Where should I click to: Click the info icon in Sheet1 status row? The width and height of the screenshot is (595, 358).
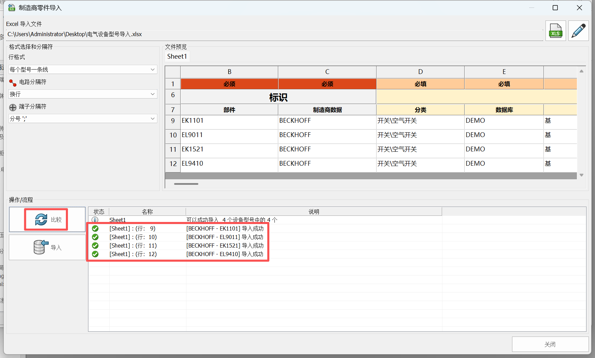click(x=95, y=220)
